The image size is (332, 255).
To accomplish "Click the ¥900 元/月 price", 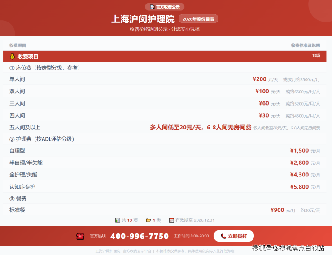I will (x=283, y=210).
